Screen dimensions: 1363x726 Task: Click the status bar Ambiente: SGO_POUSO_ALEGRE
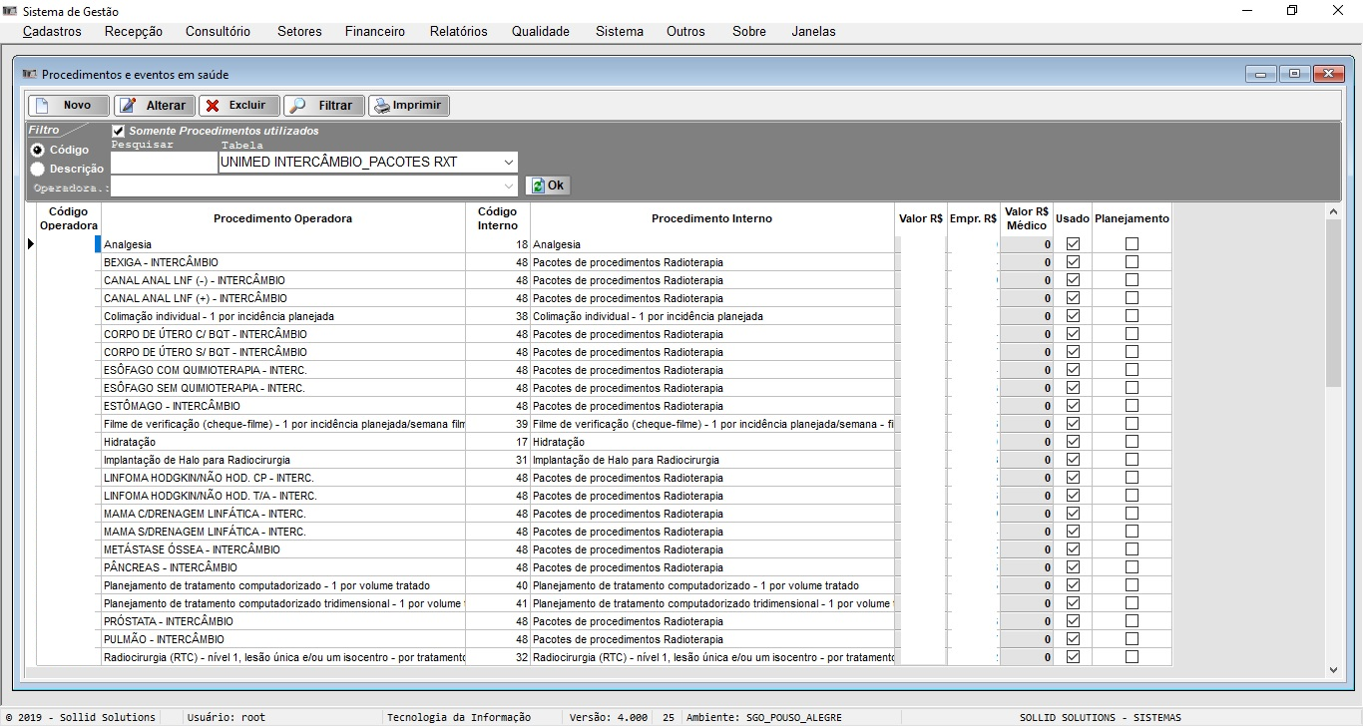[x=763, y=717]
